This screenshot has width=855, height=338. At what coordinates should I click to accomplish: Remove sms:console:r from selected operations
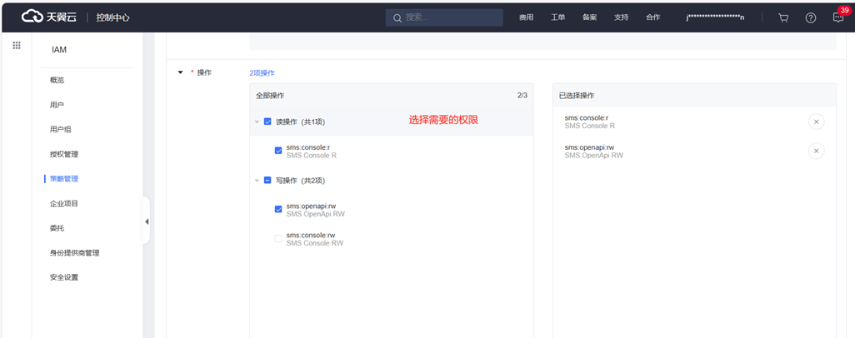(816, 122)
